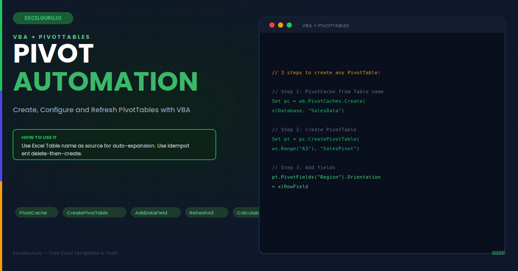This screenshot has height=271, width=518.
Task: Click the VBA + PIVOTTABLES label above PIVOT
Action: [x=51, y=37]
